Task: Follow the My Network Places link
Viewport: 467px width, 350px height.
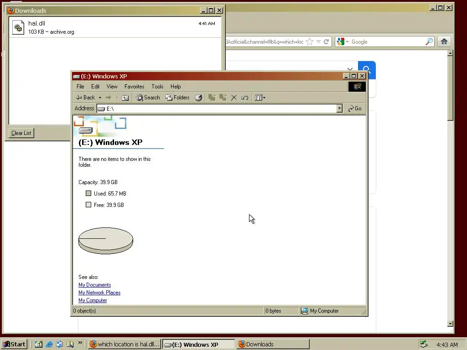Action: click(99, 293)
